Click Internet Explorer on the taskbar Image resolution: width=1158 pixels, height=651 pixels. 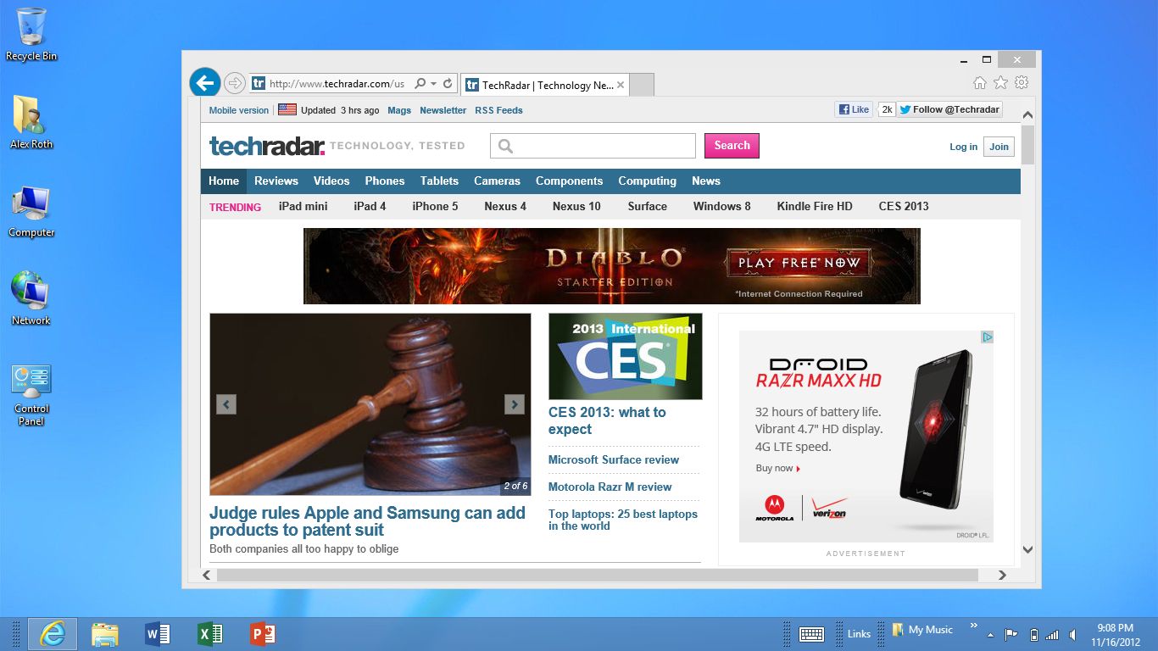coord(53,633)
